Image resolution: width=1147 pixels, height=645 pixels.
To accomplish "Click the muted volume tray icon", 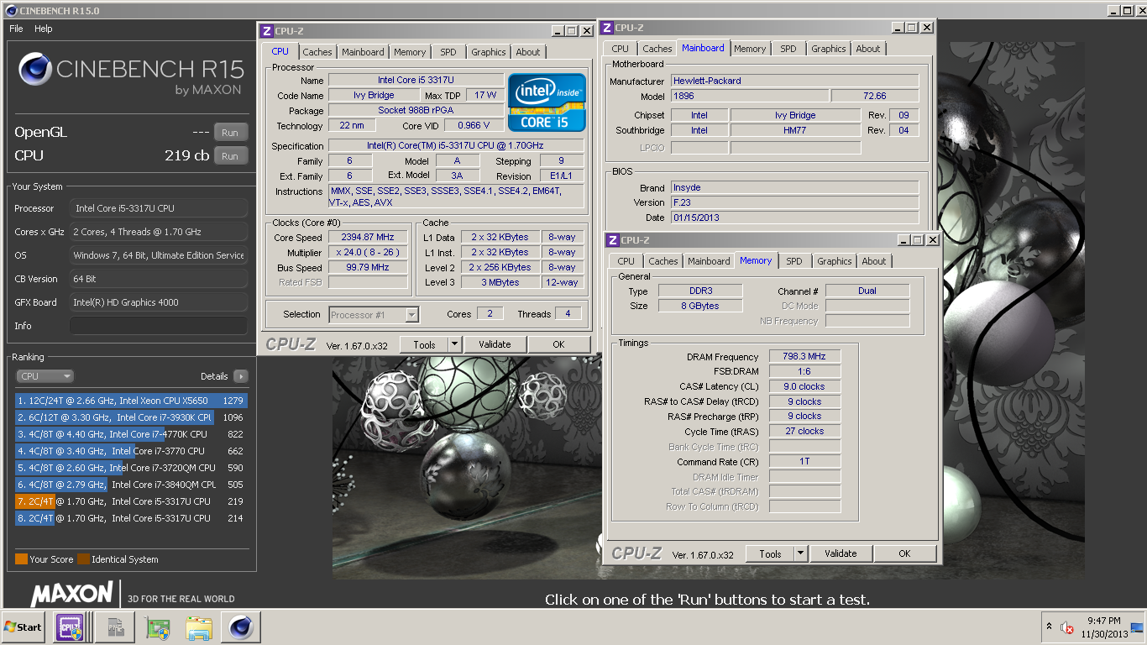I will (x=1067, y=627).
